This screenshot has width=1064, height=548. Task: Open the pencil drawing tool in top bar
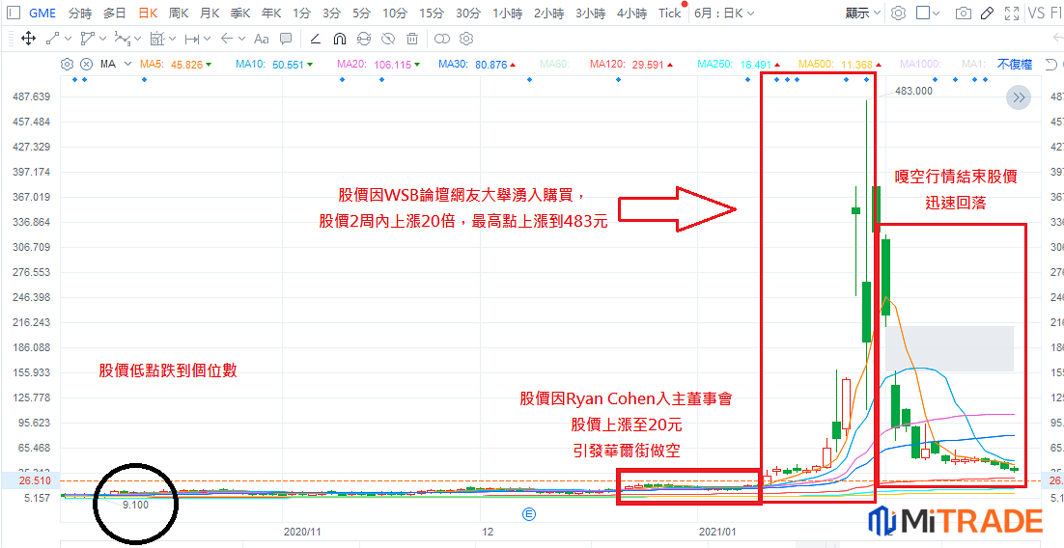[986, 14]
